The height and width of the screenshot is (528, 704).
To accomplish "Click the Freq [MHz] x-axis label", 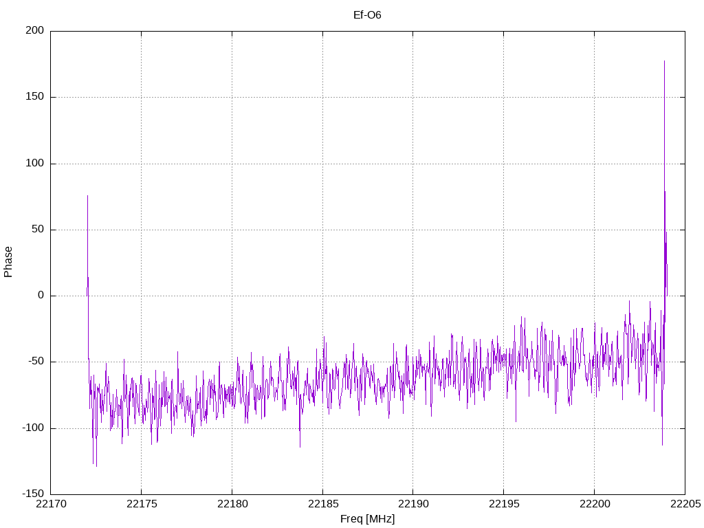I will click(x=367, y=519).
